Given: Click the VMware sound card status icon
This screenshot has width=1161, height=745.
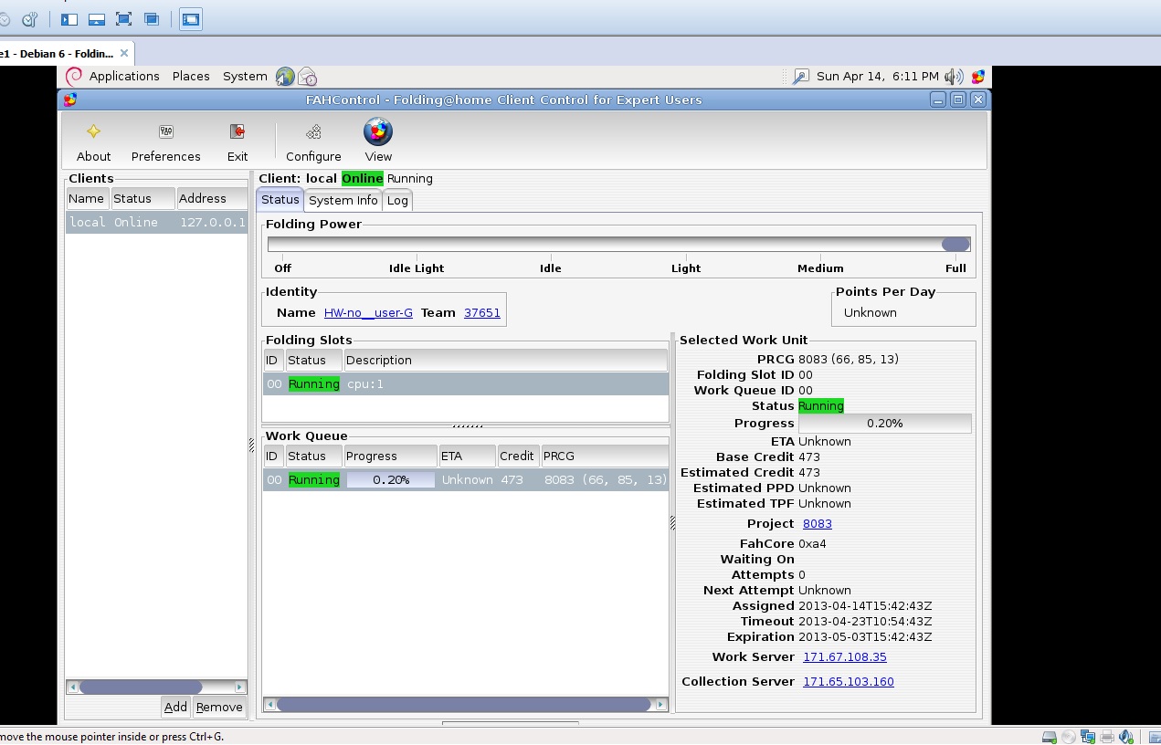Looking at the screenshot, I should [1127, 736].
